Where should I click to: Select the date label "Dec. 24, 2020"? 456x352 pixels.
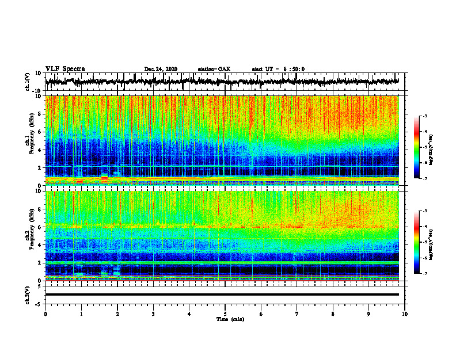(x=161, y=69)
